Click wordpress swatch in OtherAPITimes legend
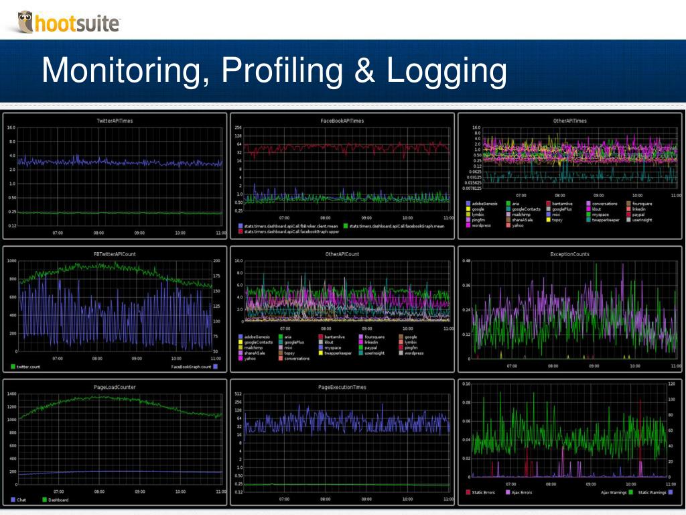The image size is (686, 515). tap(468, 225)
